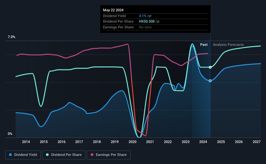Click the 4.1% dividend yield value
This screenshot has height=164, width=266.
tap(143, 16)
